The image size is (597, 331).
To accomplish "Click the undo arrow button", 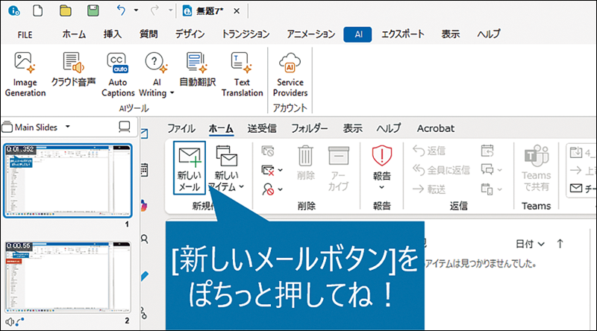I will pyautogui.click(x=122, y=10).
